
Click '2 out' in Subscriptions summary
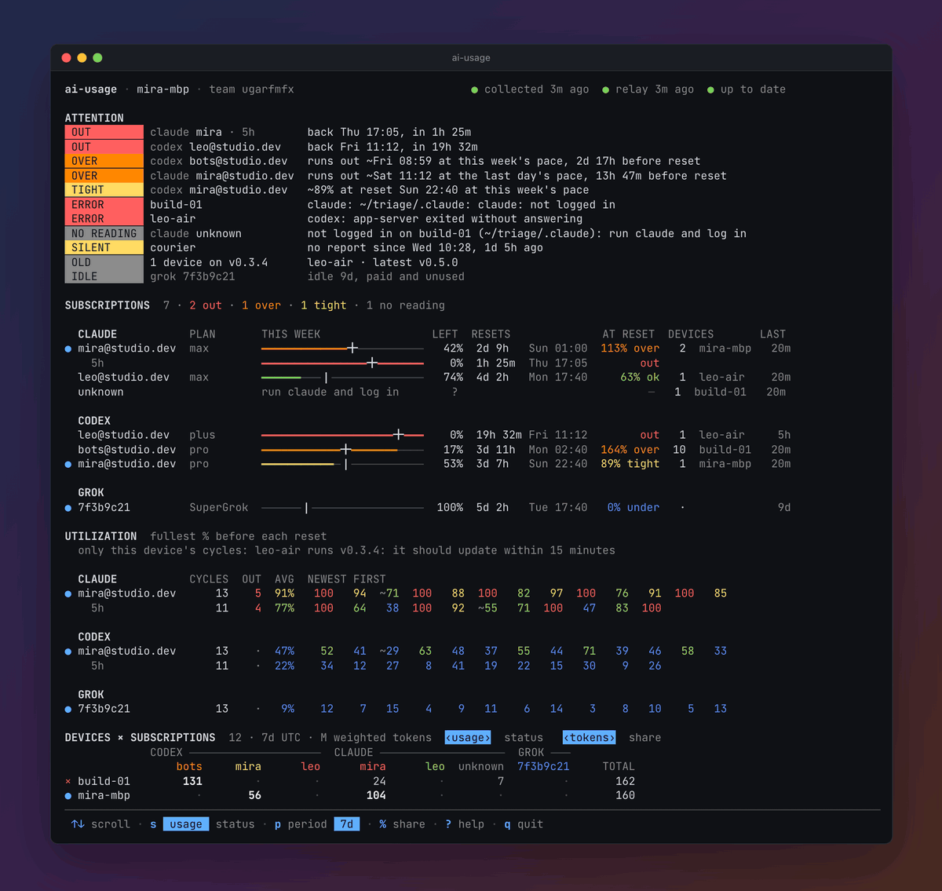(x=206, y=305)
